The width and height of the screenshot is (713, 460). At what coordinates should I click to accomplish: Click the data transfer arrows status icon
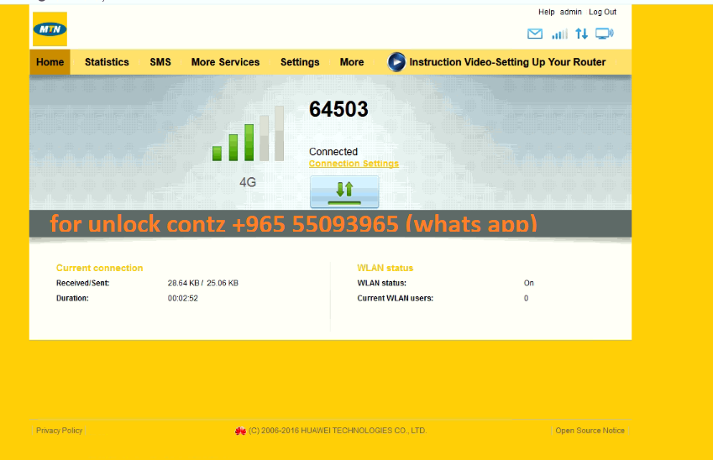tap(582, 34)
